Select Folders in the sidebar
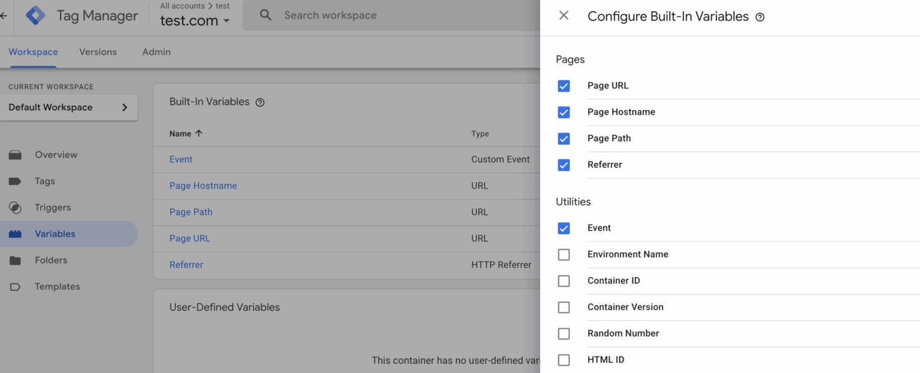Viewport: 920px width, 373px height. pyautogui.click(x=51, y=260)
